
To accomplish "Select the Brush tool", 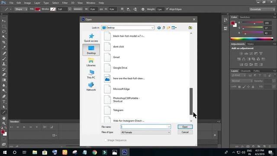I will tap(4, 58).
